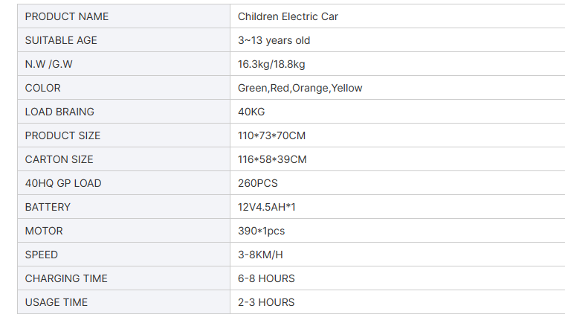
Task: Select the CARTON SIZE label
Action: point(59,159)
